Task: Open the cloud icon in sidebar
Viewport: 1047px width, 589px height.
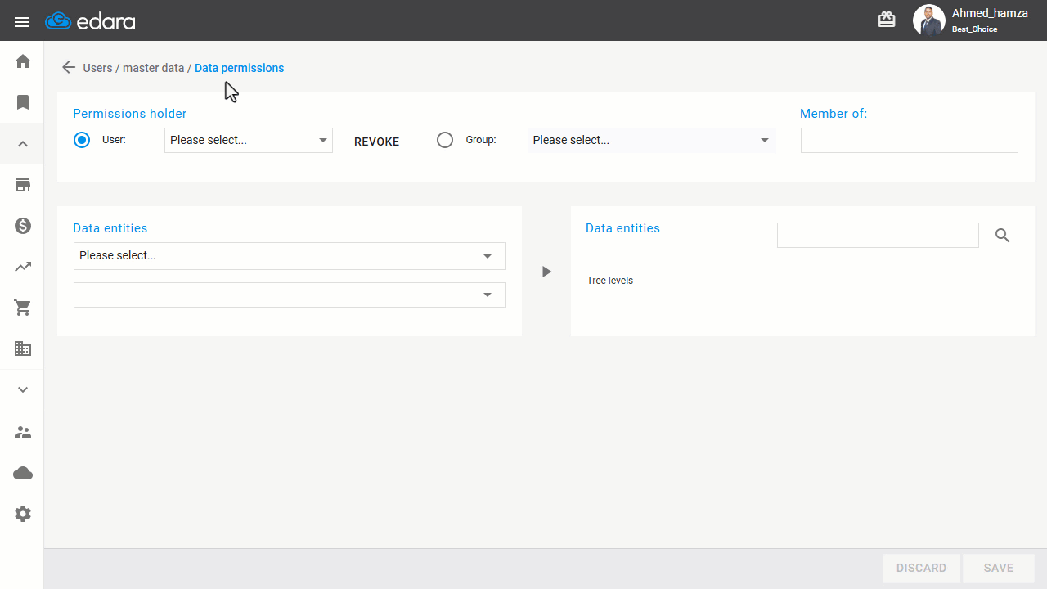Action: click(x=23, y=473)
